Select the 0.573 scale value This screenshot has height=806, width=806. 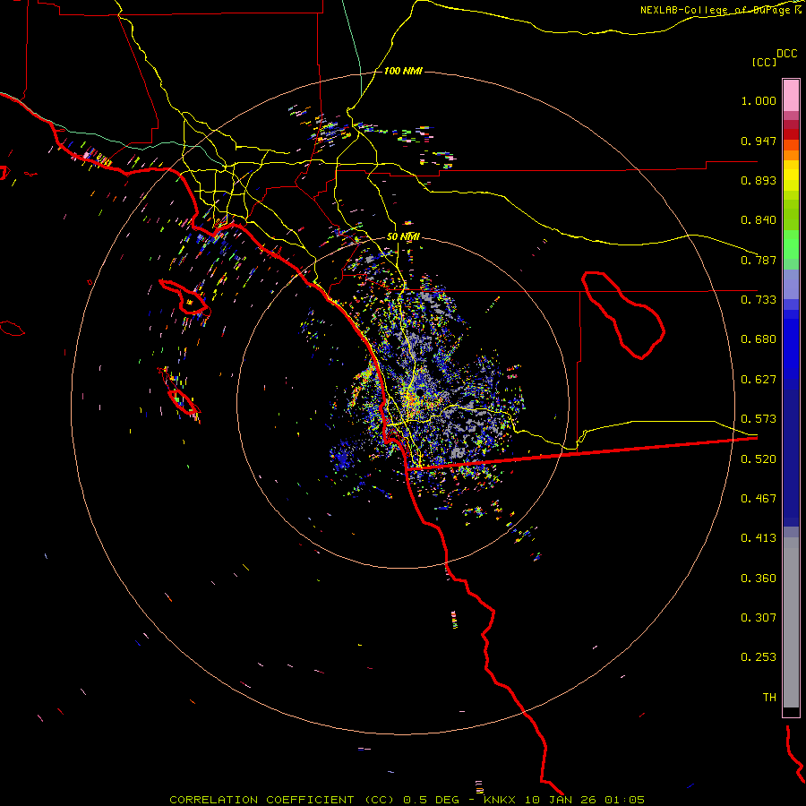[759, 419]
